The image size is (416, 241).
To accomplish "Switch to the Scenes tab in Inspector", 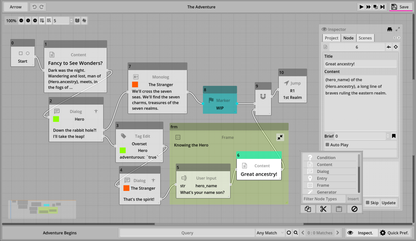I will (365, 38).
